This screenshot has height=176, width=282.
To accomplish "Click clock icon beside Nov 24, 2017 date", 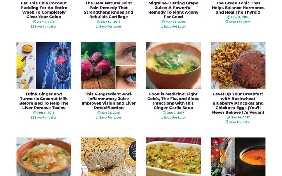I will click(228, 117).
